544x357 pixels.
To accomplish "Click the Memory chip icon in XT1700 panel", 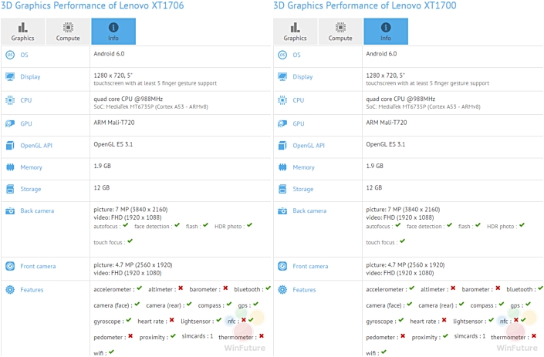I will click(282, 167).
